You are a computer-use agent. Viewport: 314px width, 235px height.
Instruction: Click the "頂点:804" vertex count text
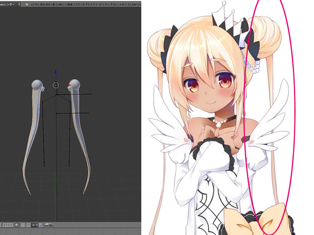point(45,5)
